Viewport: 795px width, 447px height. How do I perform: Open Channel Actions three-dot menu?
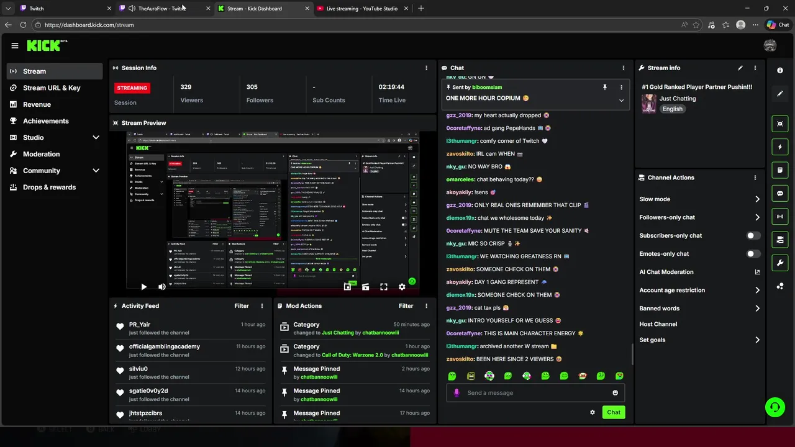[x=755, y=178]
